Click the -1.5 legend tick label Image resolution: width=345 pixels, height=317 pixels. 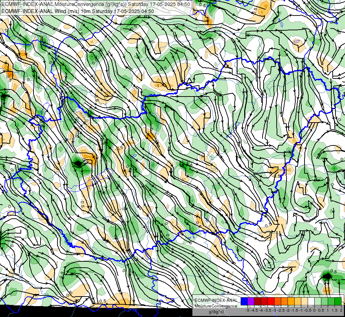click(x=294, y=310)
